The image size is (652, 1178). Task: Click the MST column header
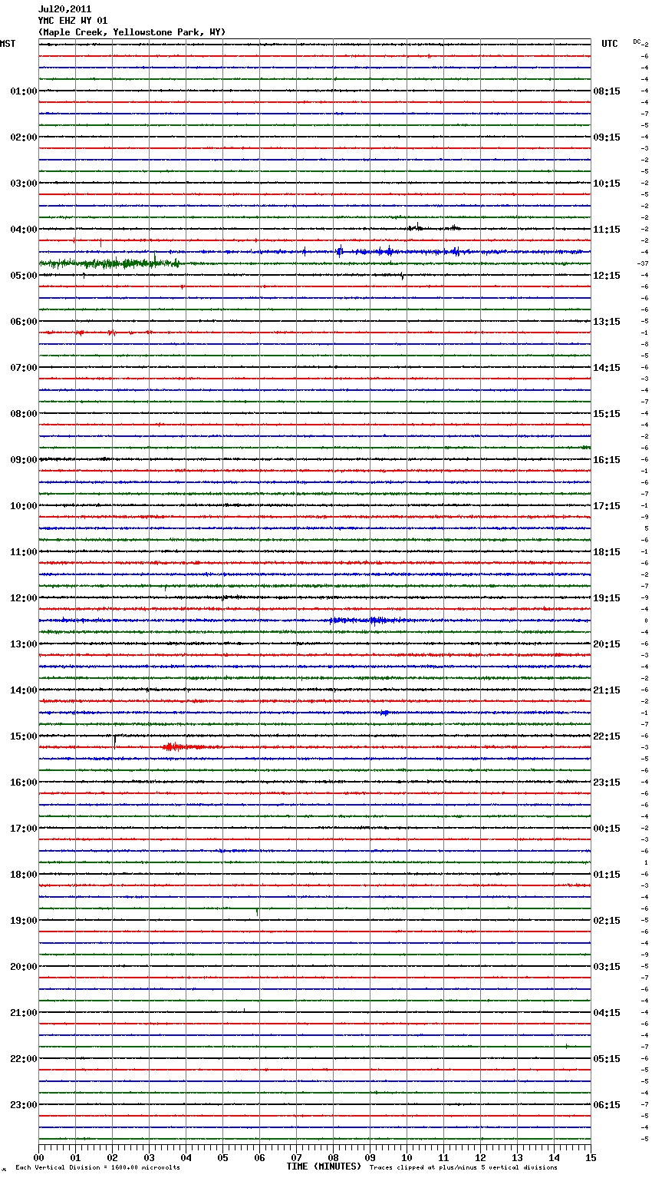click(8, 44)
